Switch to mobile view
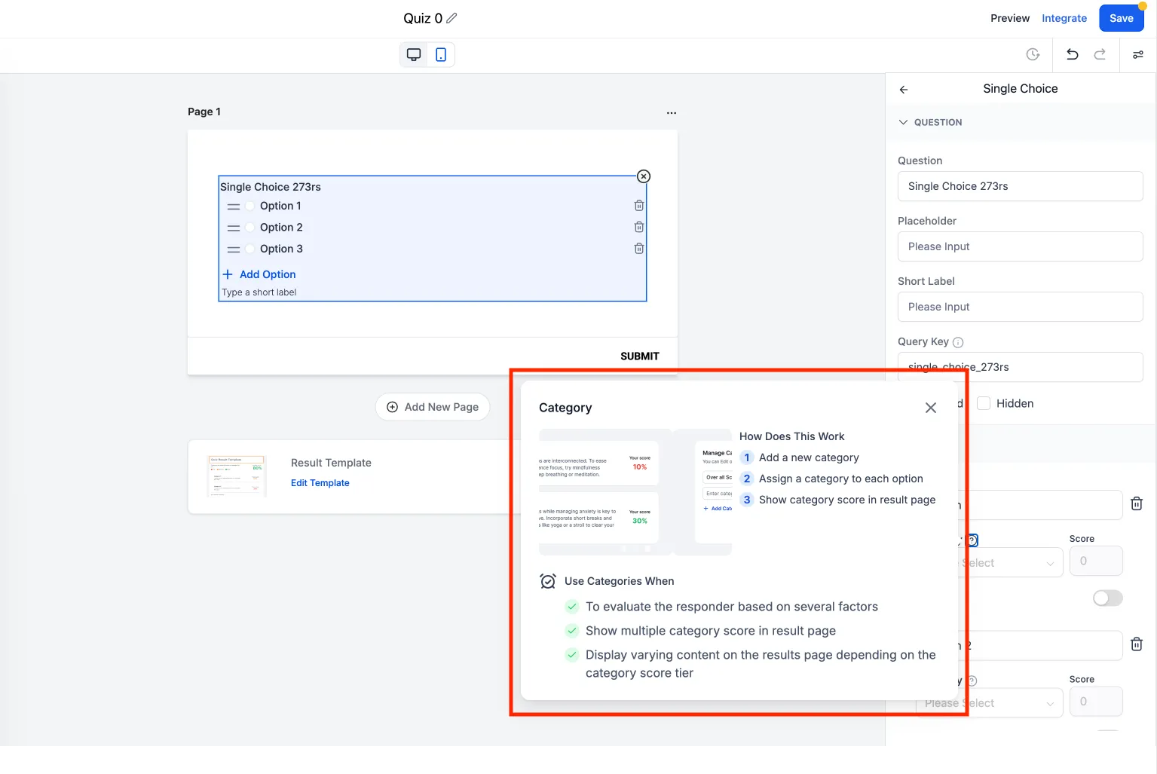The width and height of the screenshot is (1157, 774). 441,54
